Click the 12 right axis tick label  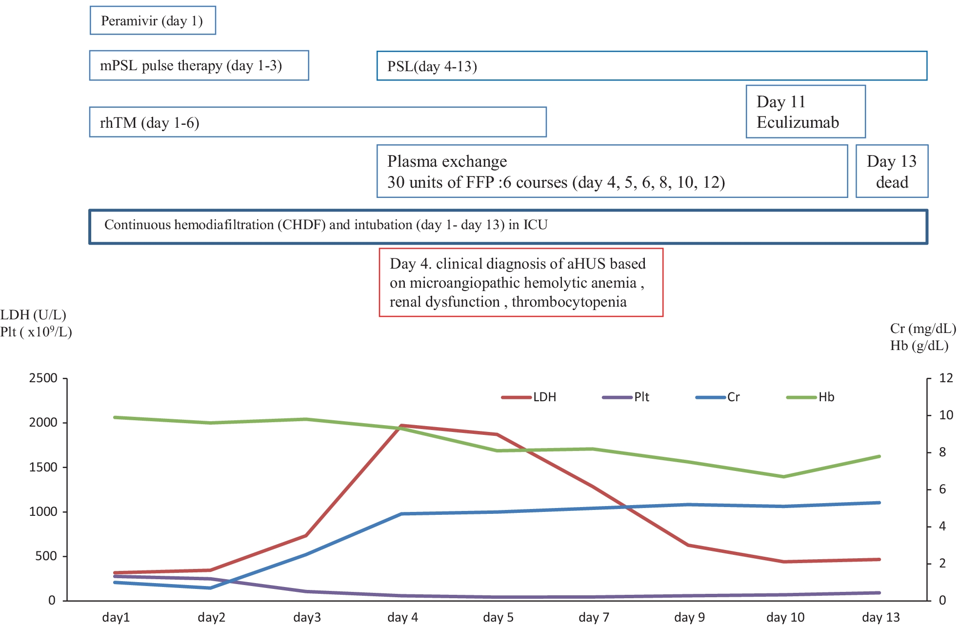946,378
